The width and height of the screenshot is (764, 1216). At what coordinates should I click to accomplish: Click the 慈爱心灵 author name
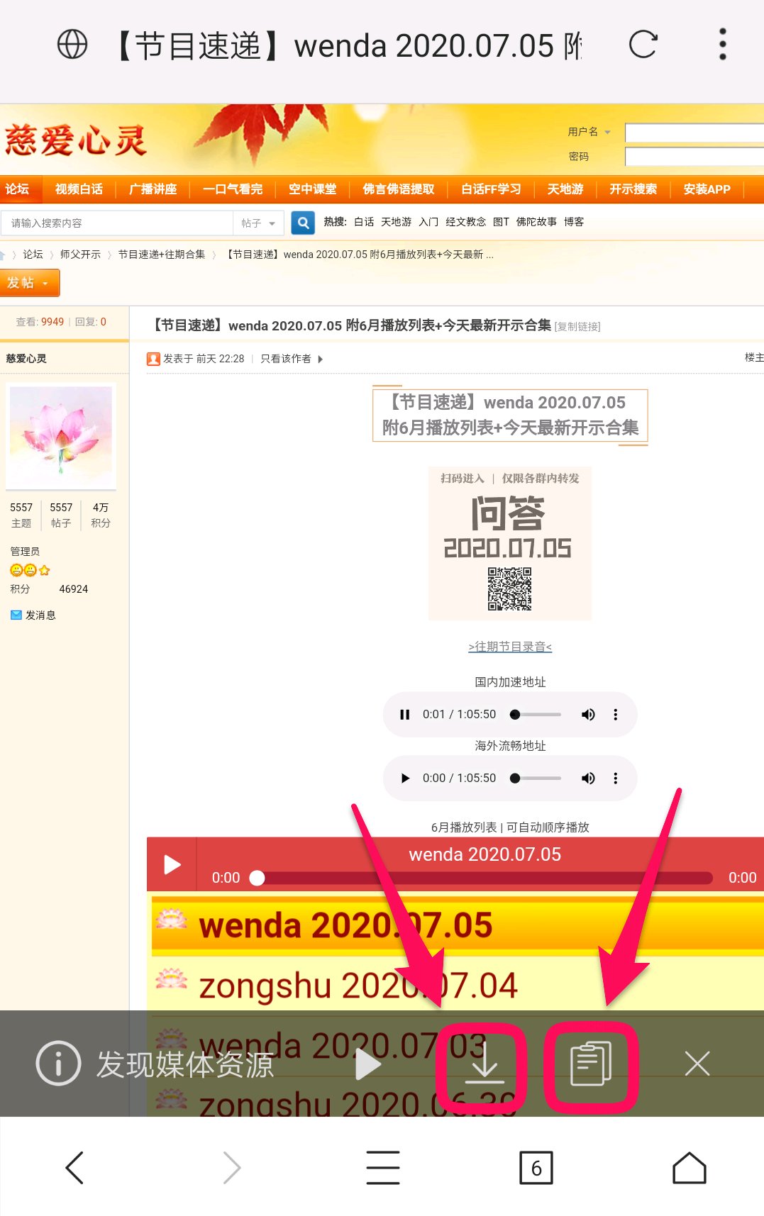click(x=26, y=359)
